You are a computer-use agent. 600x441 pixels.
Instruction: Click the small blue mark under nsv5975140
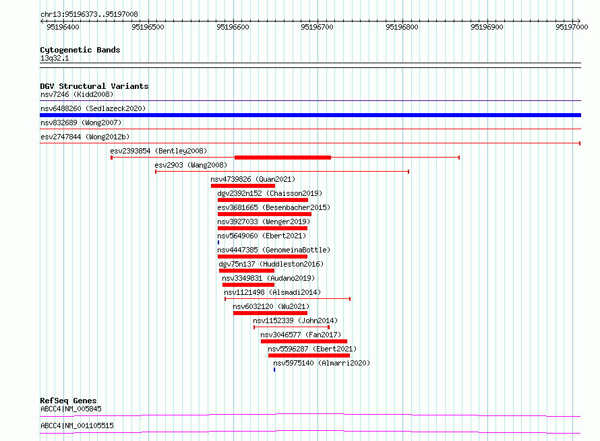point(274,370)
